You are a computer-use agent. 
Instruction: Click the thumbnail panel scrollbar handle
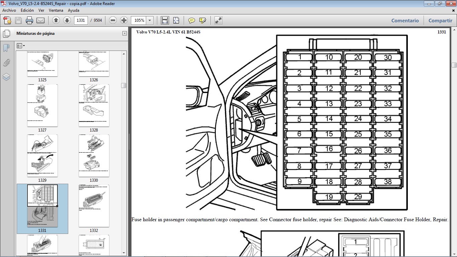124,85
